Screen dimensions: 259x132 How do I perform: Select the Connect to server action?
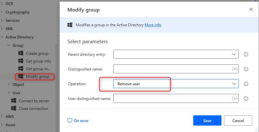(33, 101)
